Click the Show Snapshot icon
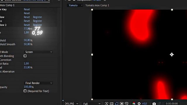Screen dimensions: 187x105 coord(159,104)
